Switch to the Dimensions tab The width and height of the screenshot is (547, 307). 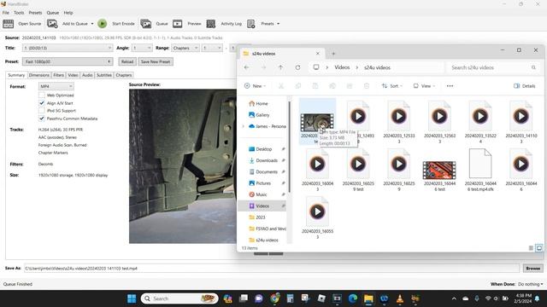click(39, 75)
